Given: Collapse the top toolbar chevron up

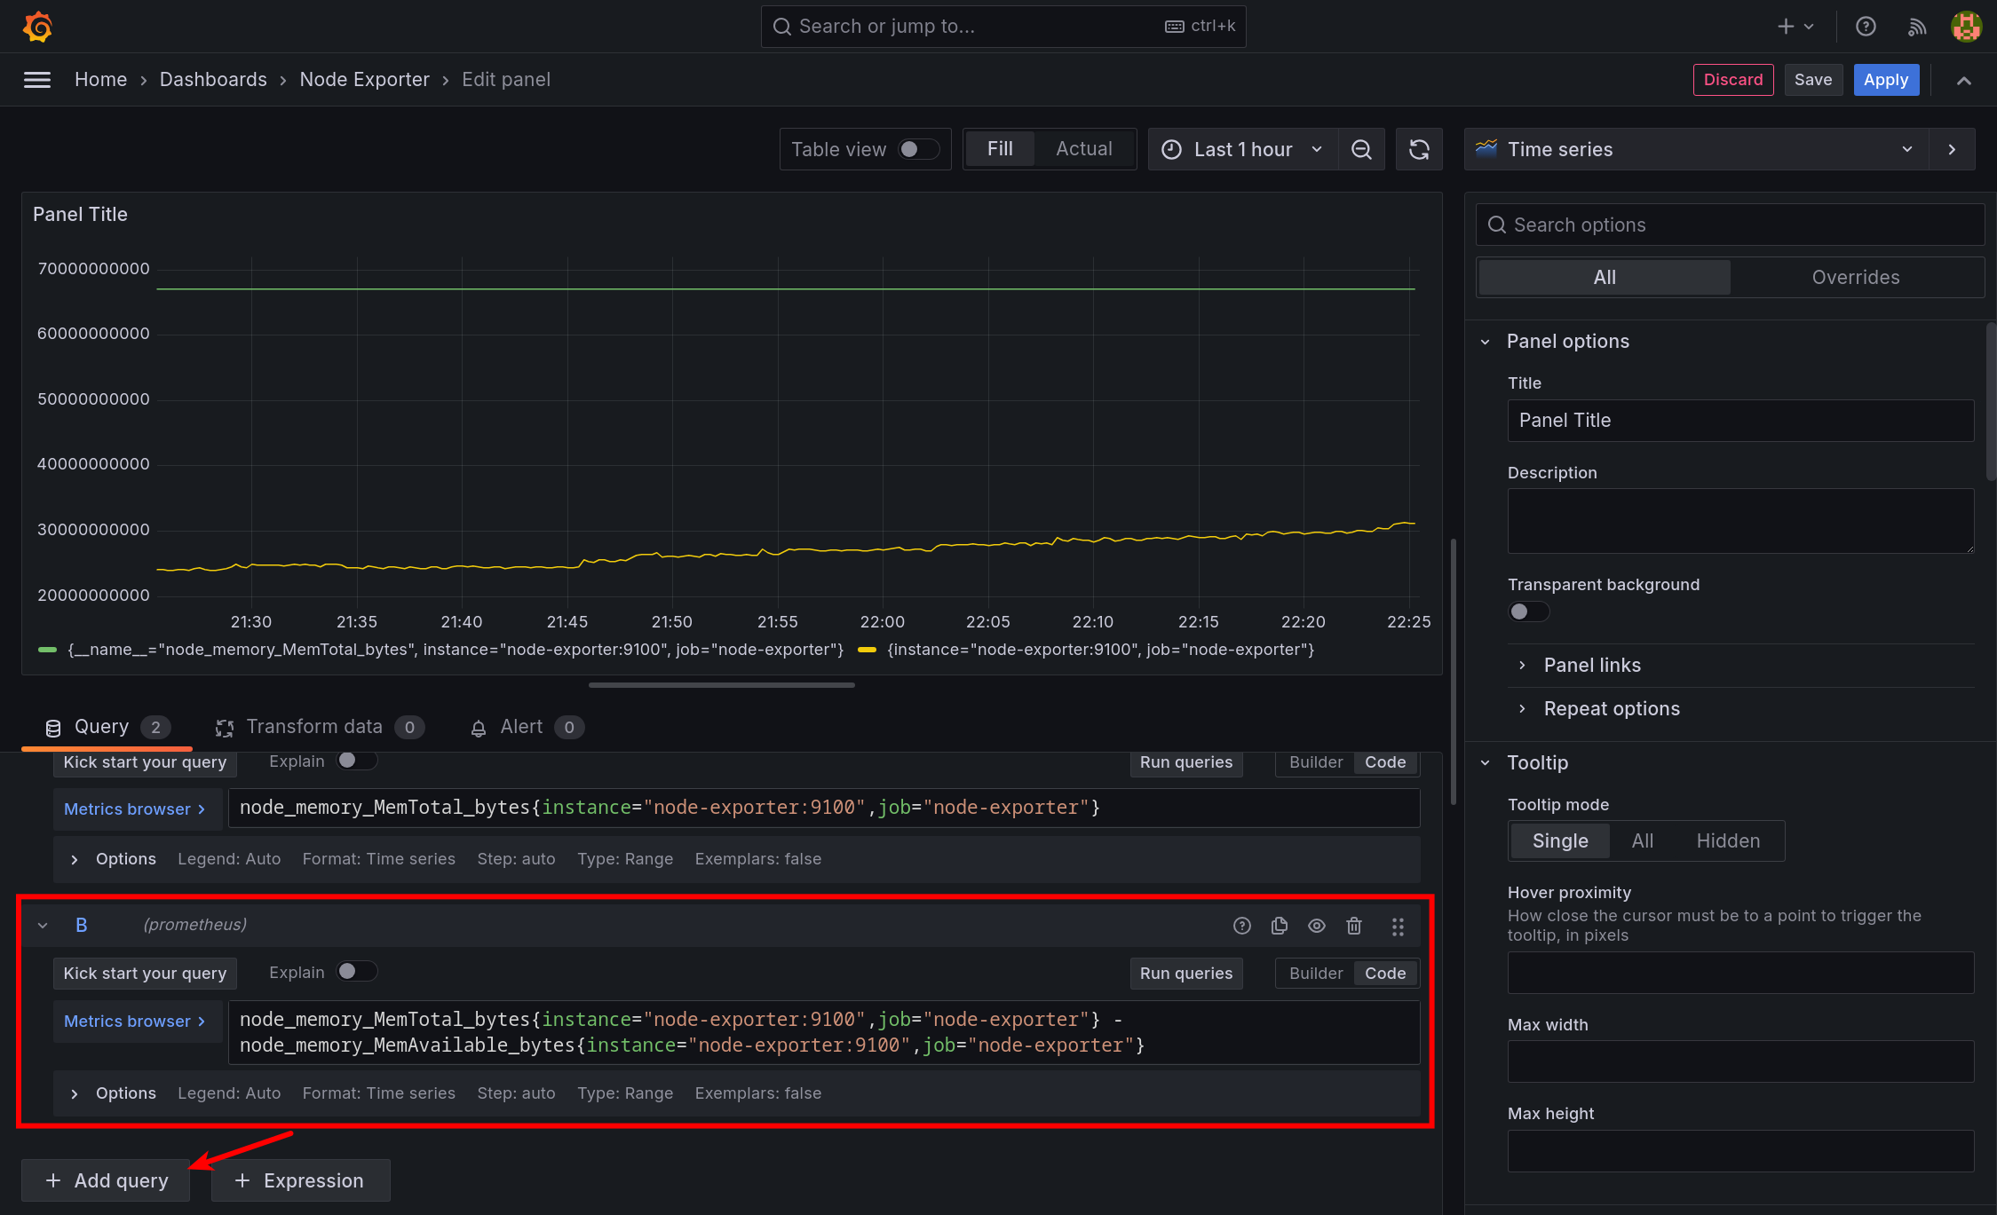Looking at the screenshot, I should 1964,81.
